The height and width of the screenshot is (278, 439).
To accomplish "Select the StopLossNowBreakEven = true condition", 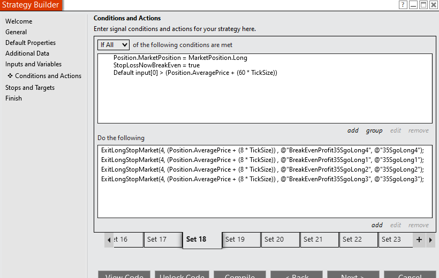I will coord(156,65).
